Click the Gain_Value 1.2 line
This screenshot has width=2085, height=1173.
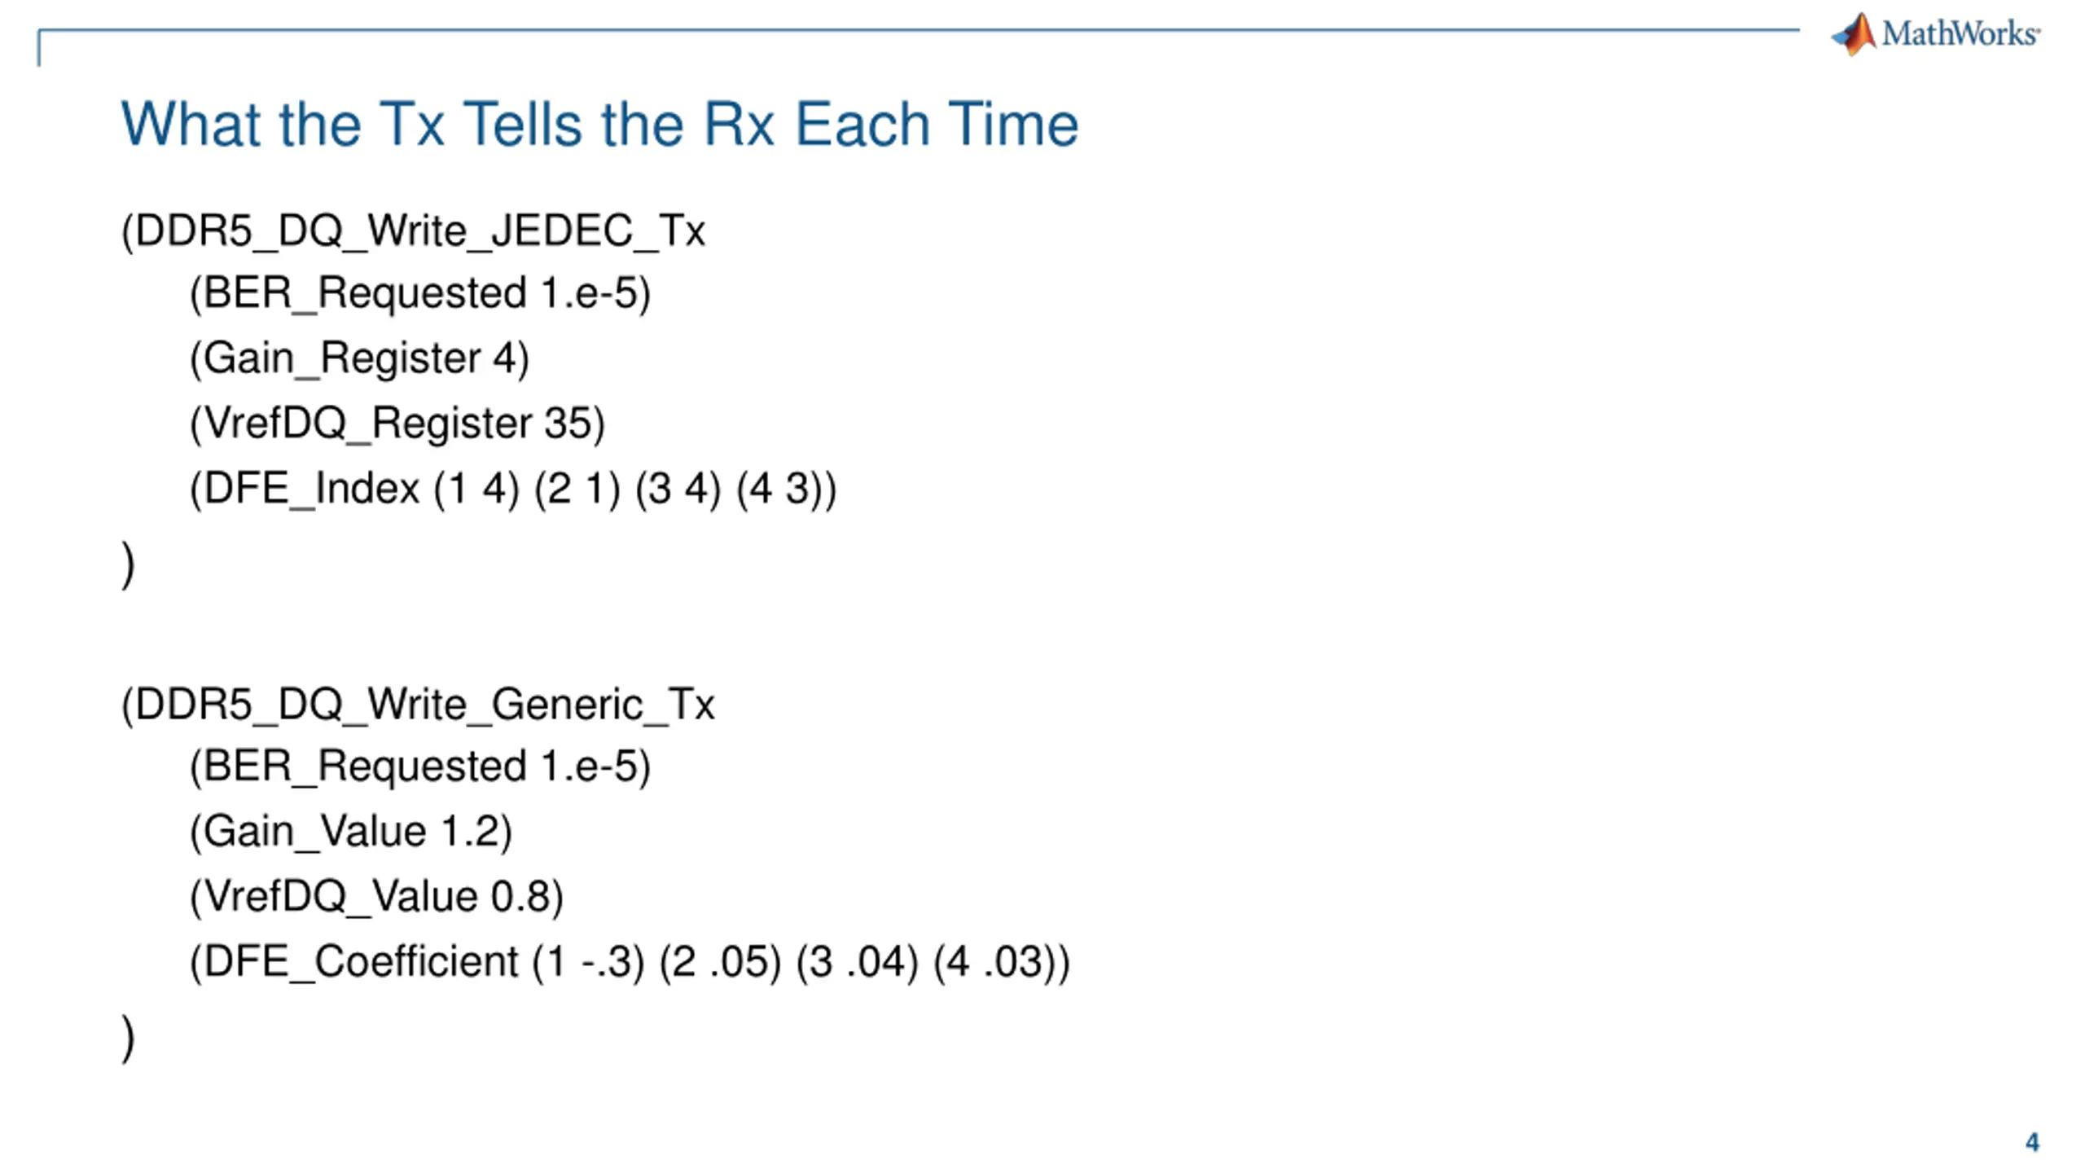tap(351, 832)
